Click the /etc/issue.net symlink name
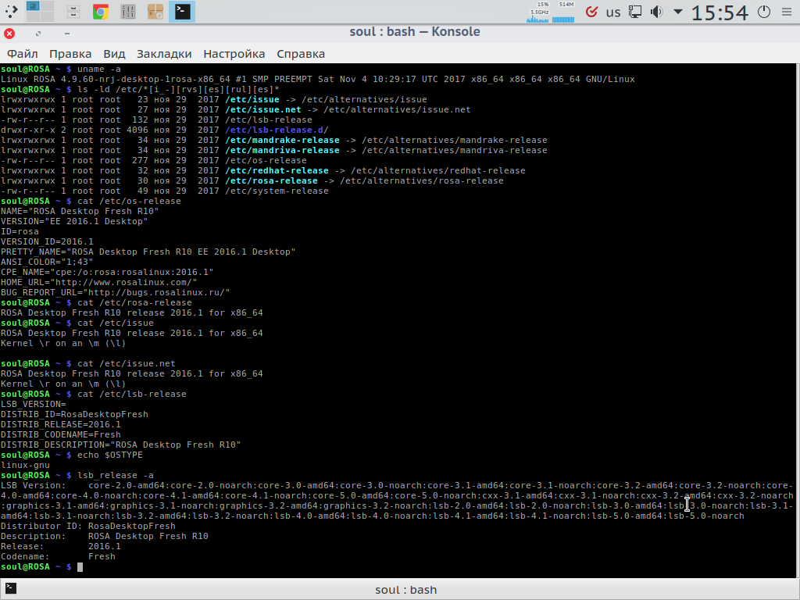 [263, 109]
